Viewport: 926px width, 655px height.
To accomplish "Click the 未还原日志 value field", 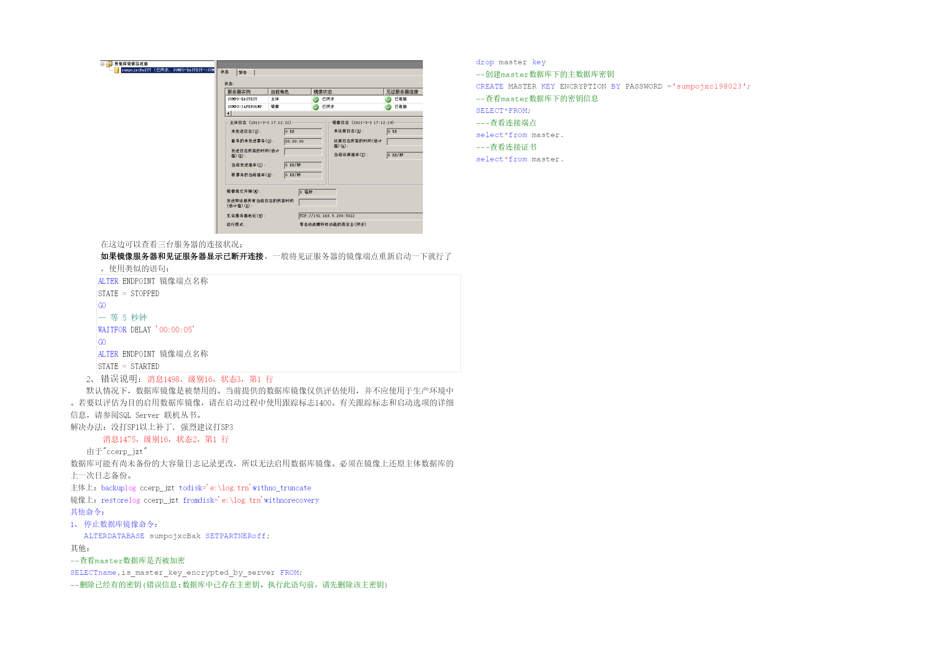I will click(x=405, y=131).
